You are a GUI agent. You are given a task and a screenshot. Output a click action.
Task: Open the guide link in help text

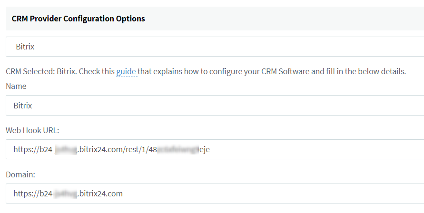click(126, 72)
